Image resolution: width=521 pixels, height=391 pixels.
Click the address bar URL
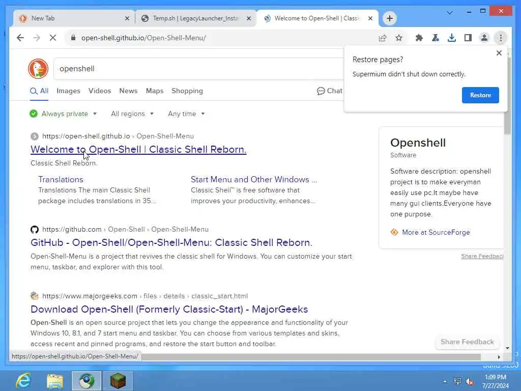[143, 38]
